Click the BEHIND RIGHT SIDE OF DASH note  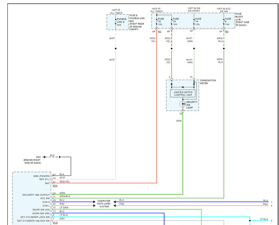pyautogui.click(x=32, y=161)
